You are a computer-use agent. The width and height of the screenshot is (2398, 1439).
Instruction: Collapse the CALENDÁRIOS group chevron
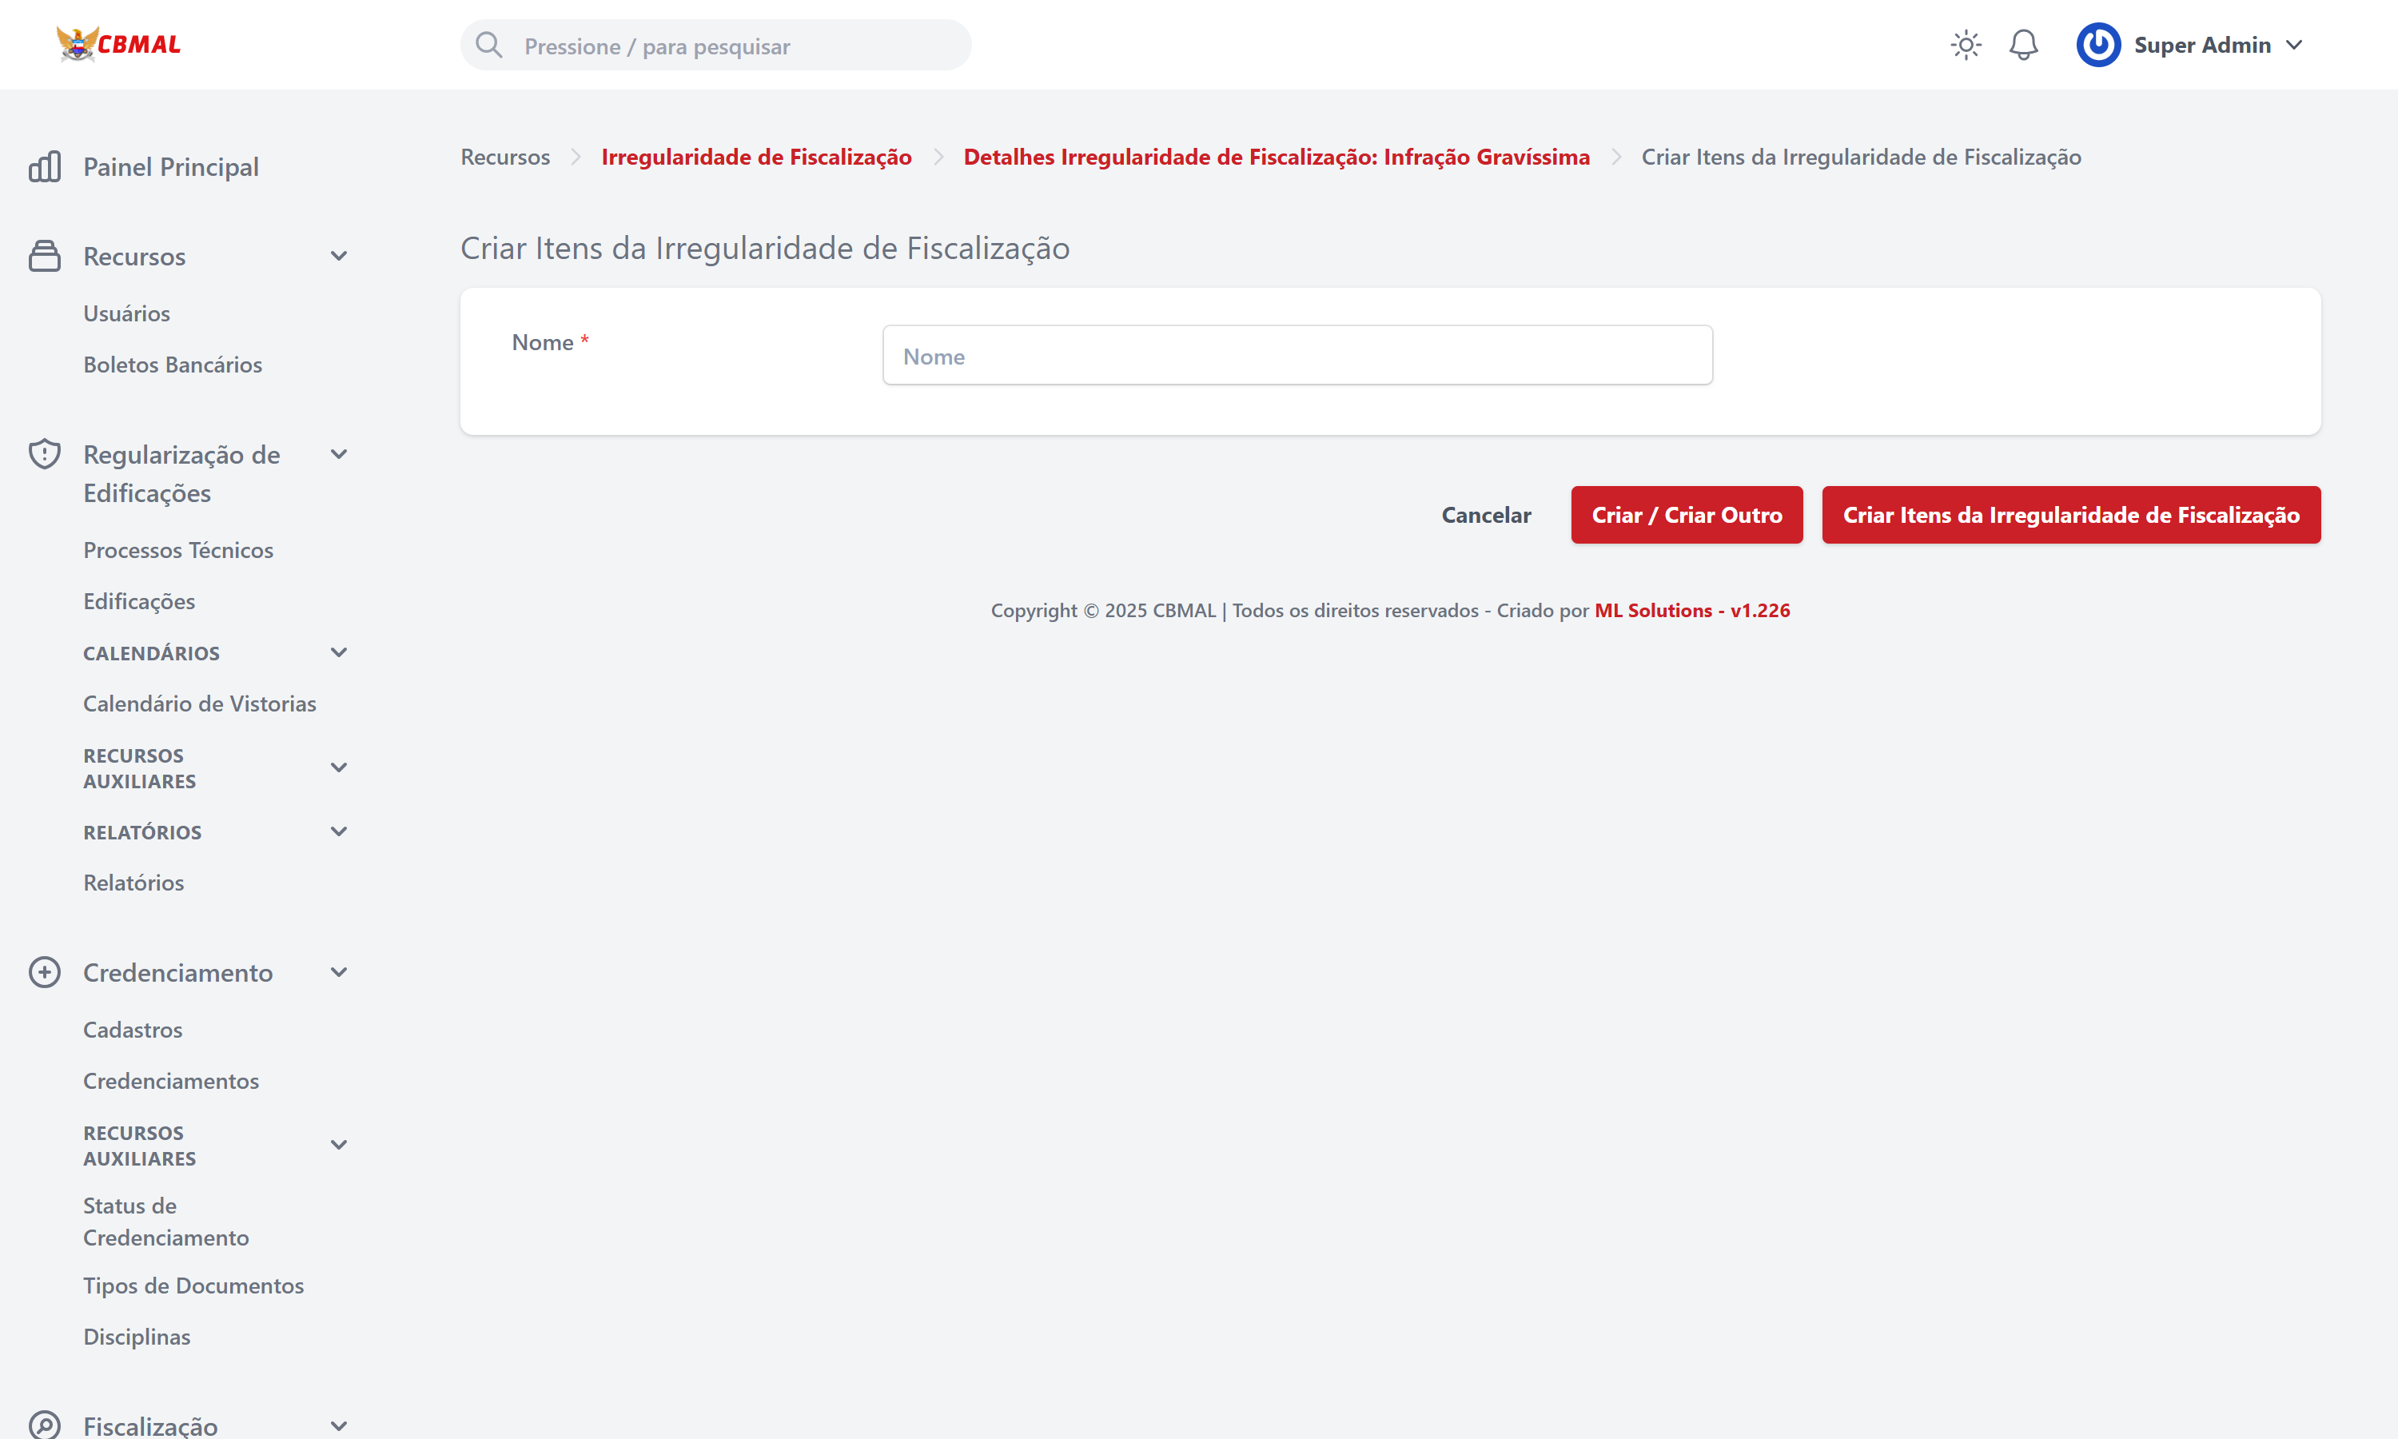[338, 652]
